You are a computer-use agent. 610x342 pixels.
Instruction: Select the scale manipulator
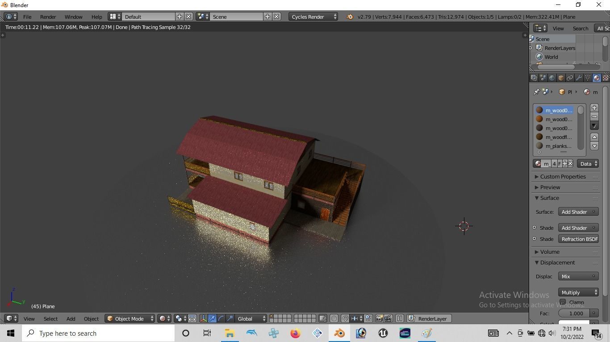coord(230,318)
